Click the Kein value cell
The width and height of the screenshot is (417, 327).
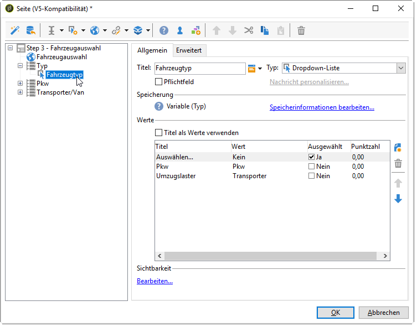[239, 157]
